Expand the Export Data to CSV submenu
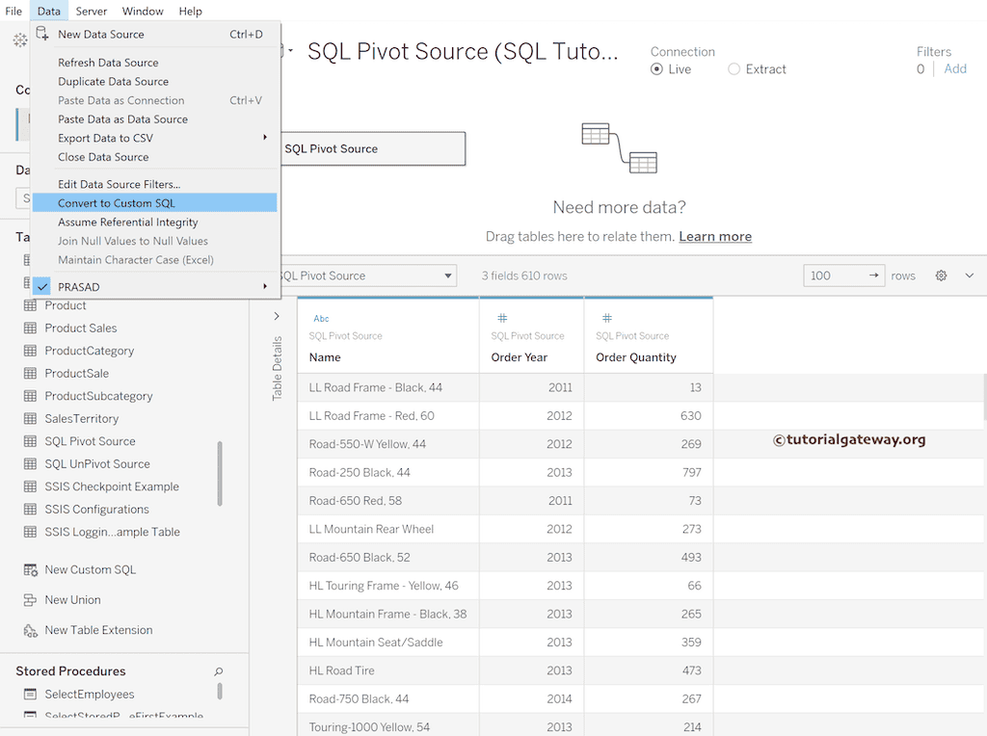Image resolution: width=987 pixels, height=736 pixels. tap(264, 138)
